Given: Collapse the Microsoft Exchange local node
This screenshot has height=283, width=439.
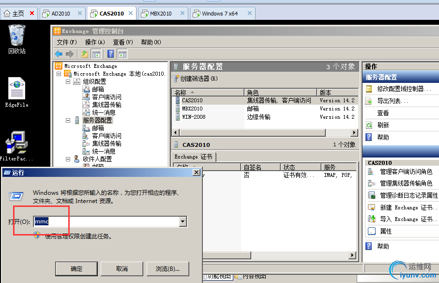Looking at the screenshot, I should [59, 74].
